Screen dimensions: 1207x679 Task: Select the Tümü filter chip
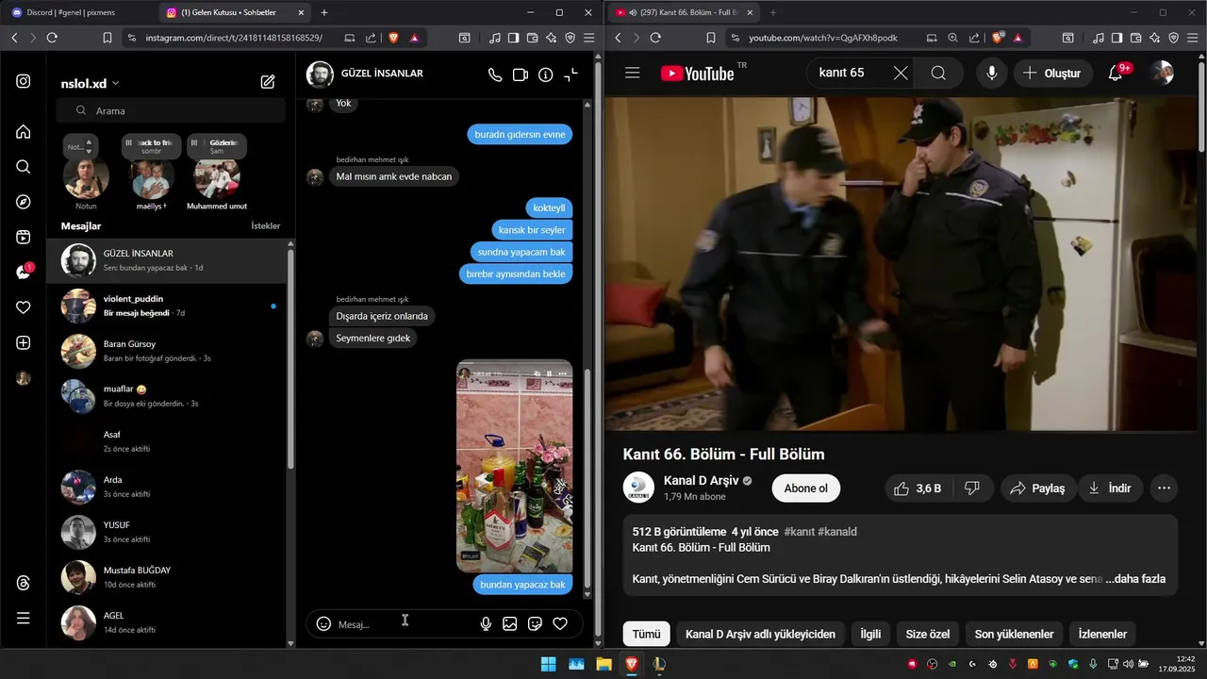point(646,634)
